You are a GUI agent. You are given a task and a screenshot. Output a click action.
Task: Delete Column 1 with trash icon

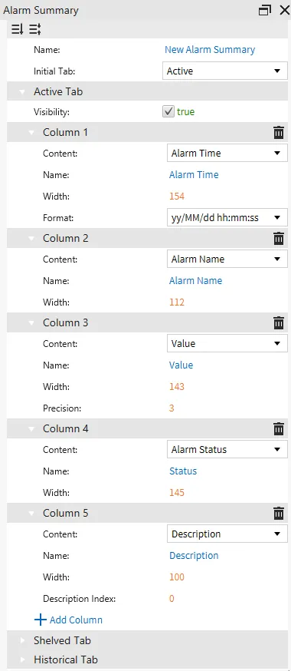click(x=279, y=133)
